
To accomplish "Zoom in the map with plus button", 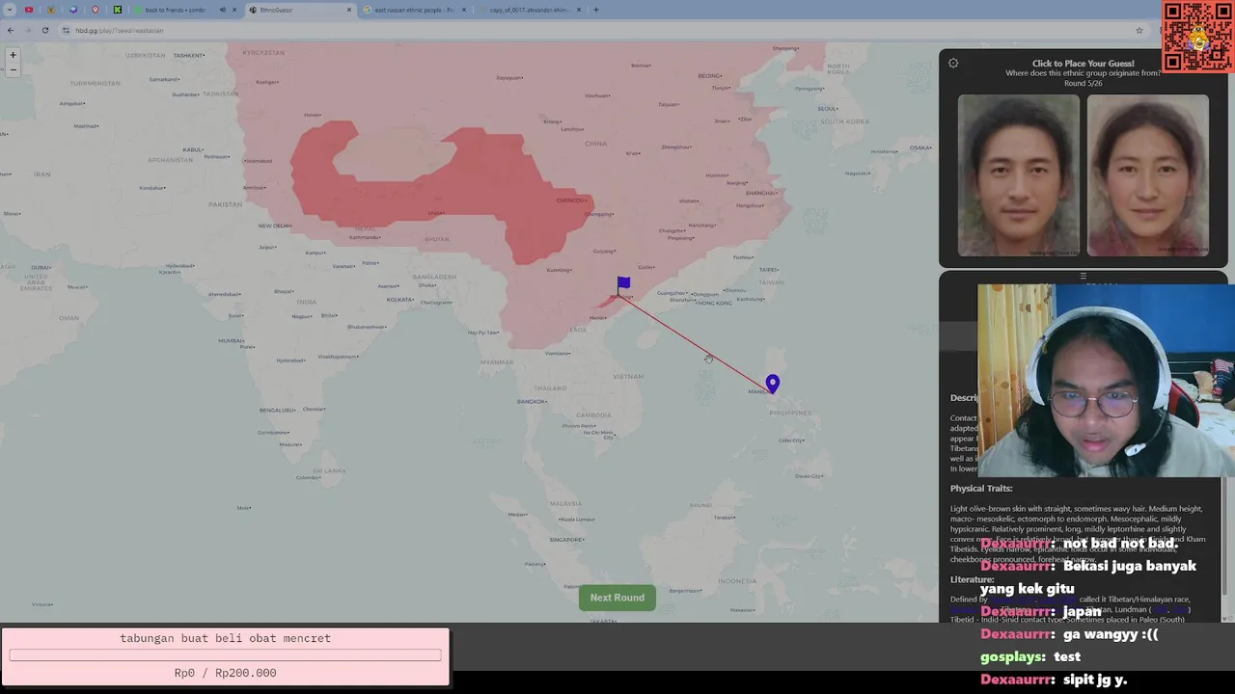I will (13, 55).
